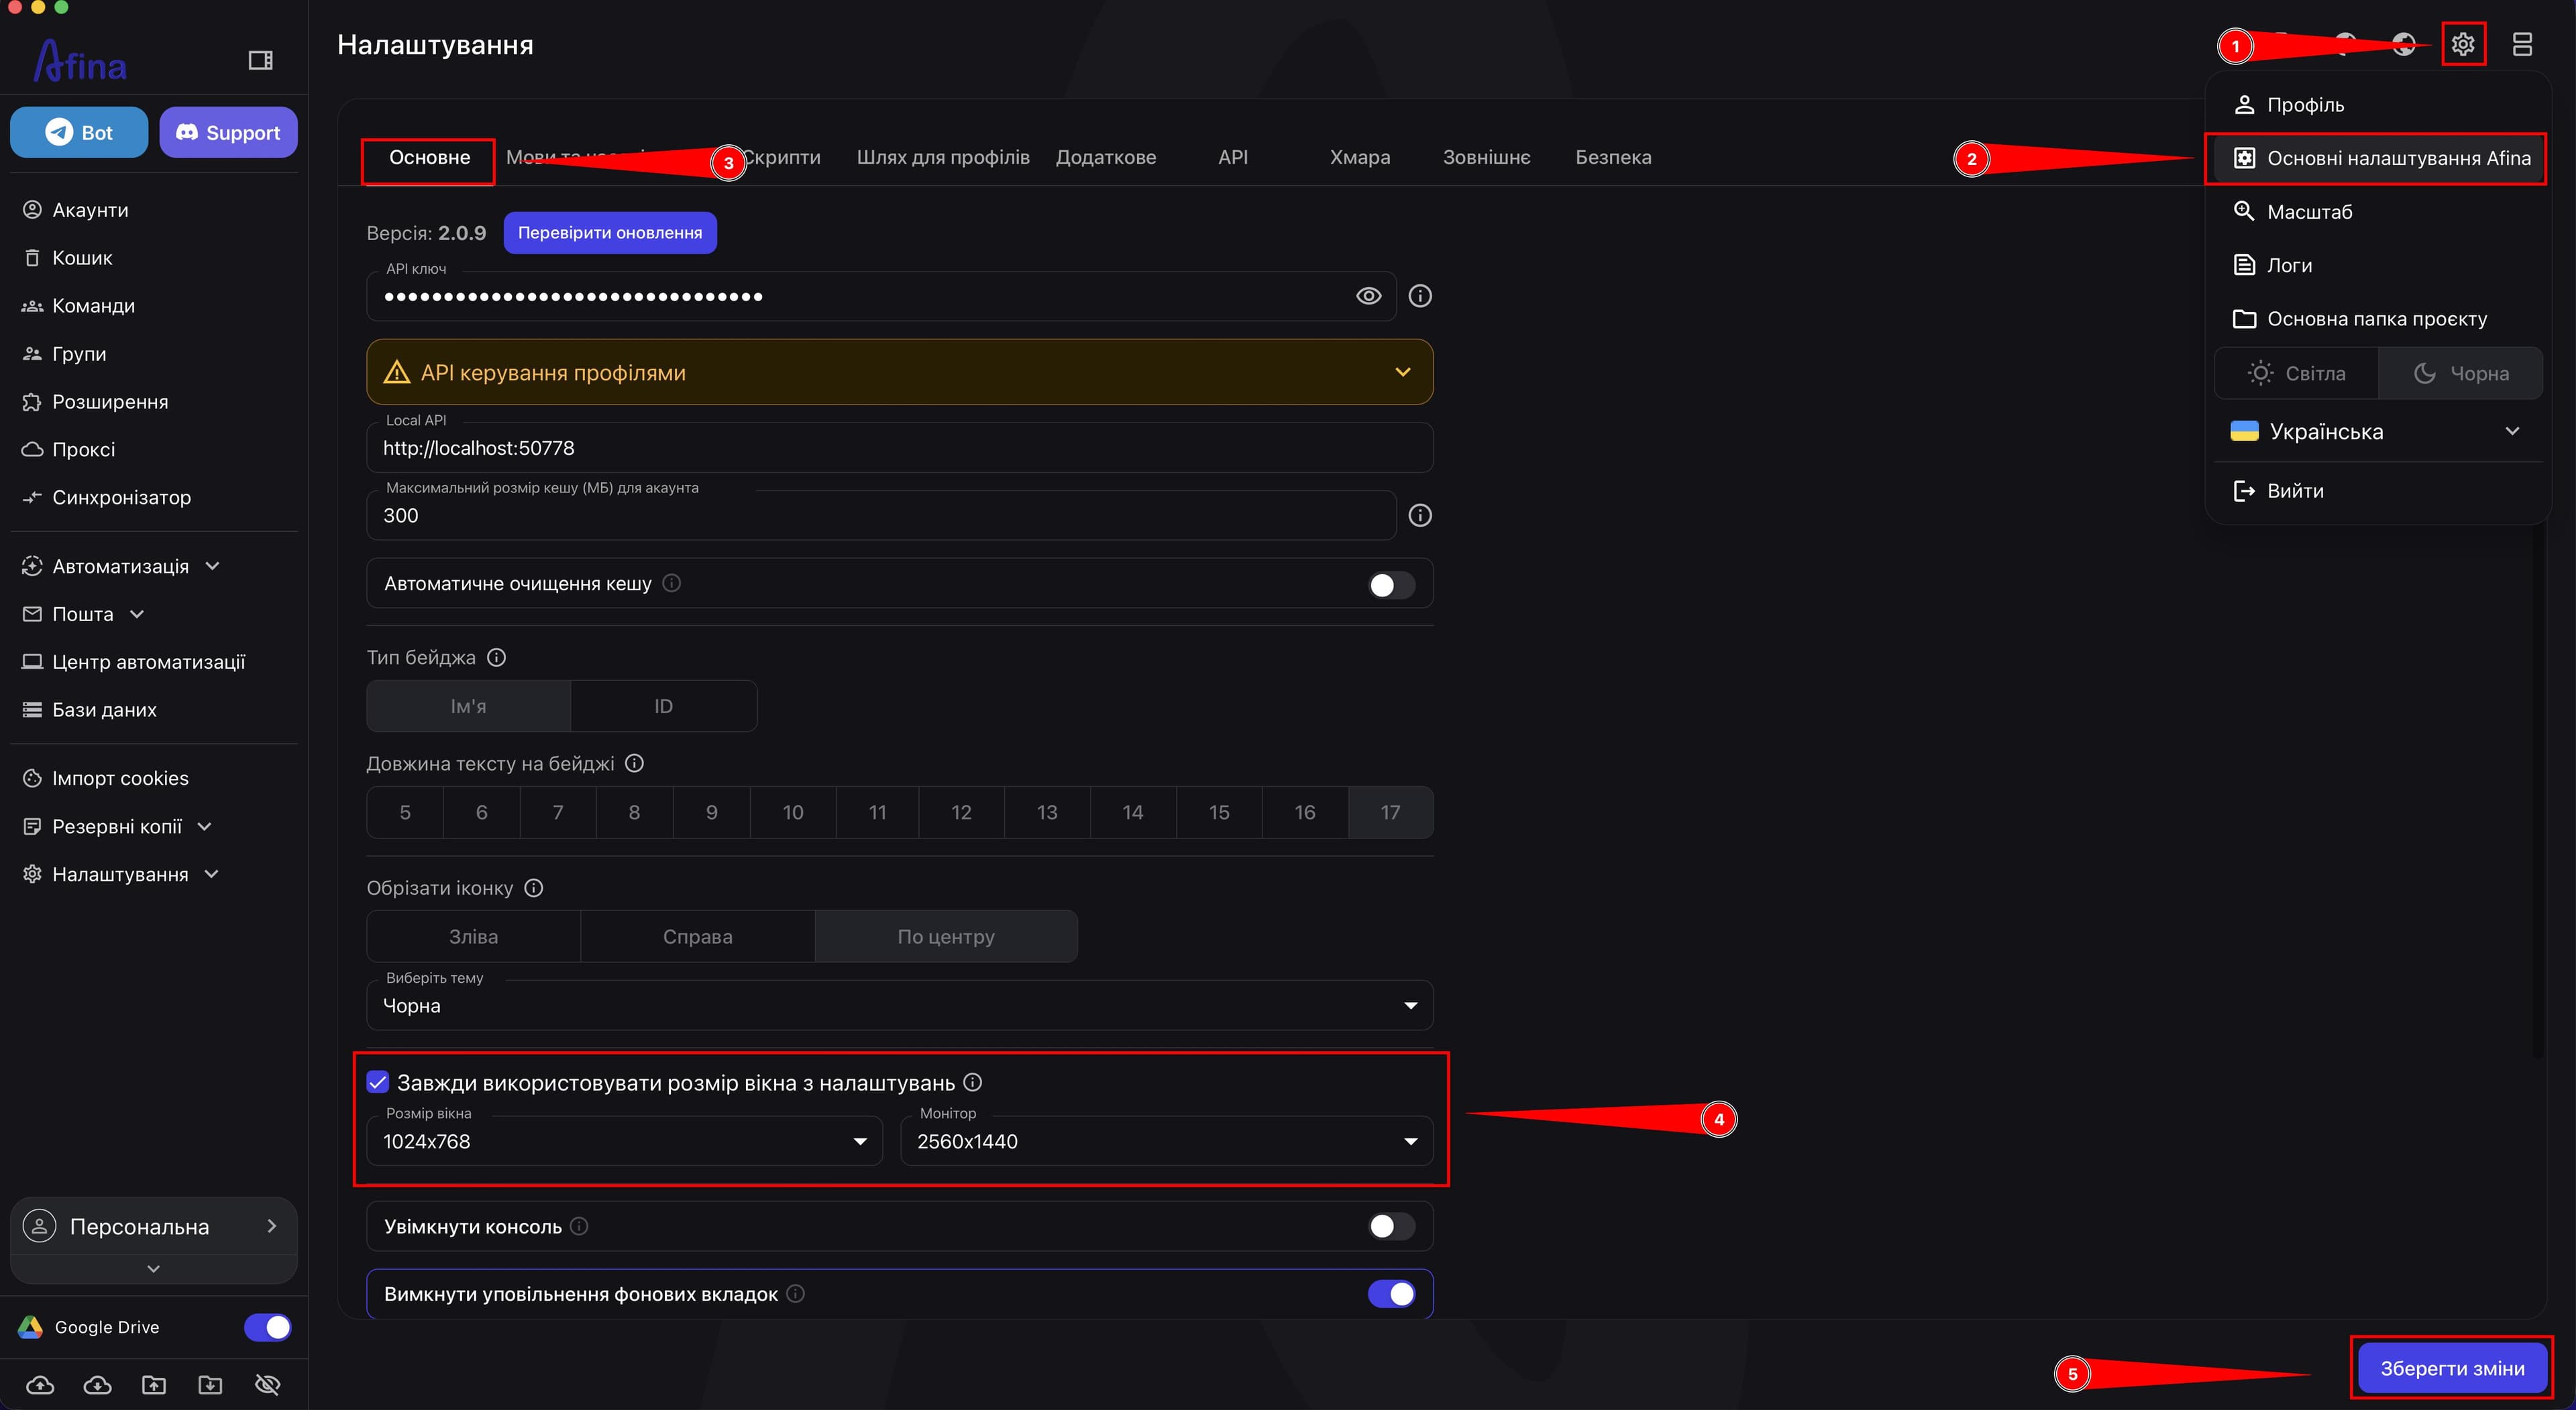The height and width of the screenshot is (1410, 2576).
Task: Choose ID badge type
Action: coord(663,706)
